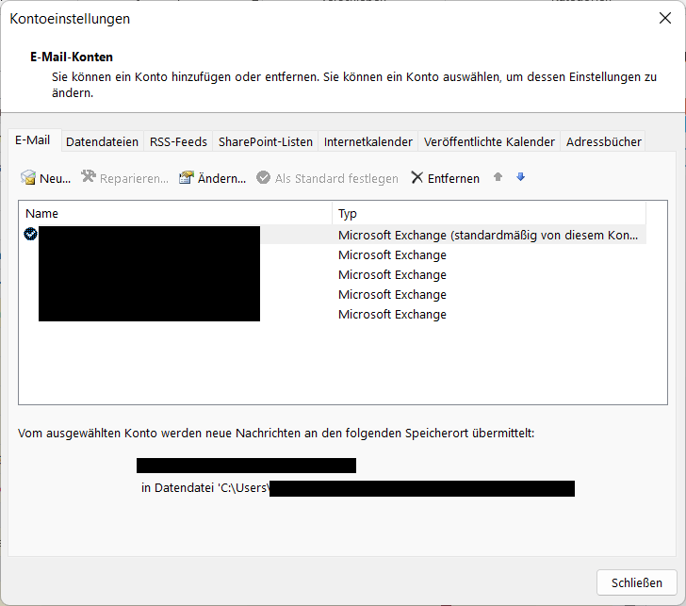Move account up with the up arrow
The image size is (686, 606).
click(498, 177)
